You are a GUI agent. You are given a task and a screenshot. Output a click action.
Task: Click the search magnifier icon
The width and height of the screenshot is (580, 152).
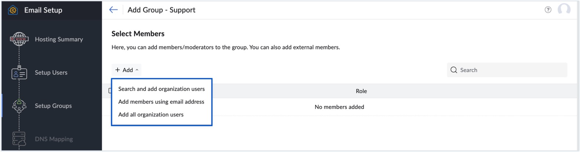(x=454, y=70)
